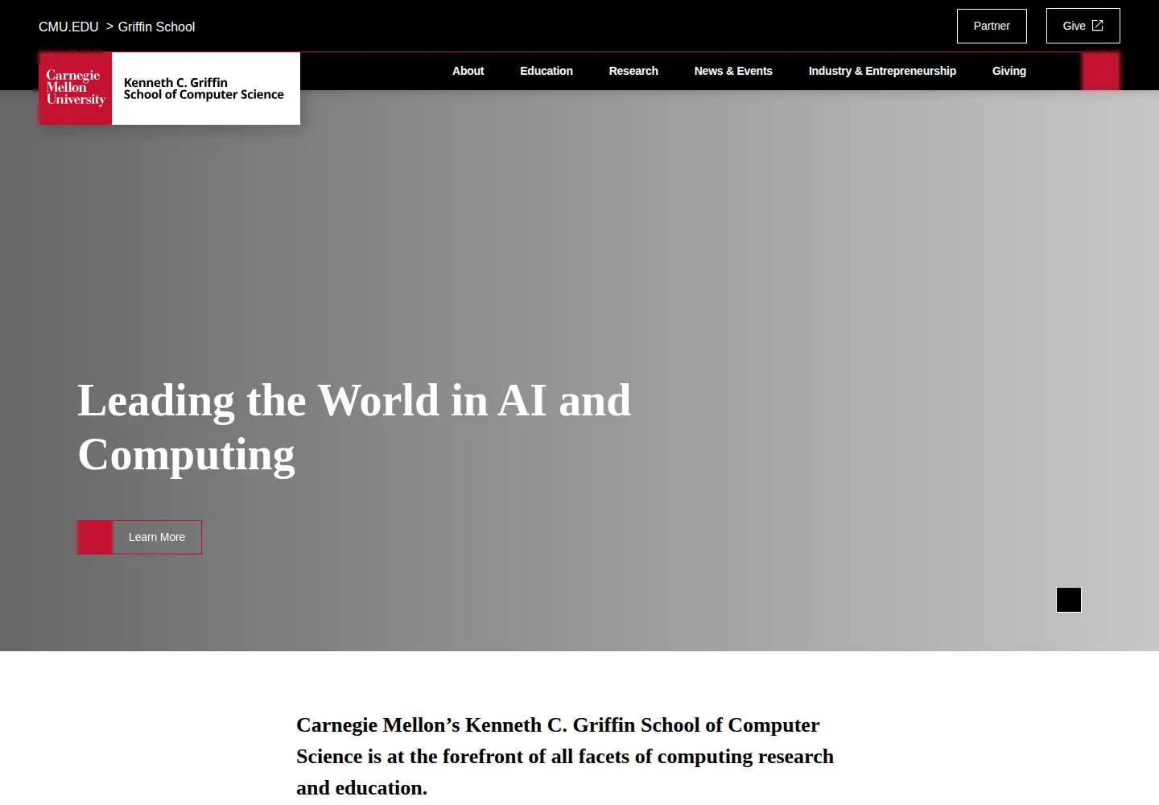Click the heading "Leading the World in AI and Computing"
This screenshot has width=1159, height=805.
pyautogui.click(x=354, y=427)
